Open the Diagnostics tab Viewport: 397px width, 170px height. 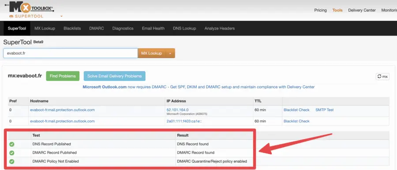point(123,28)
